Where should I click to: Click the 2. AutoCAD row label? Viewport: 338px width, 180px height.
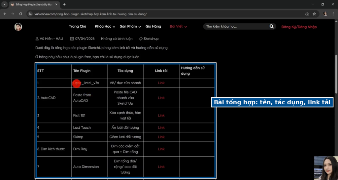[x=46, y=98]
